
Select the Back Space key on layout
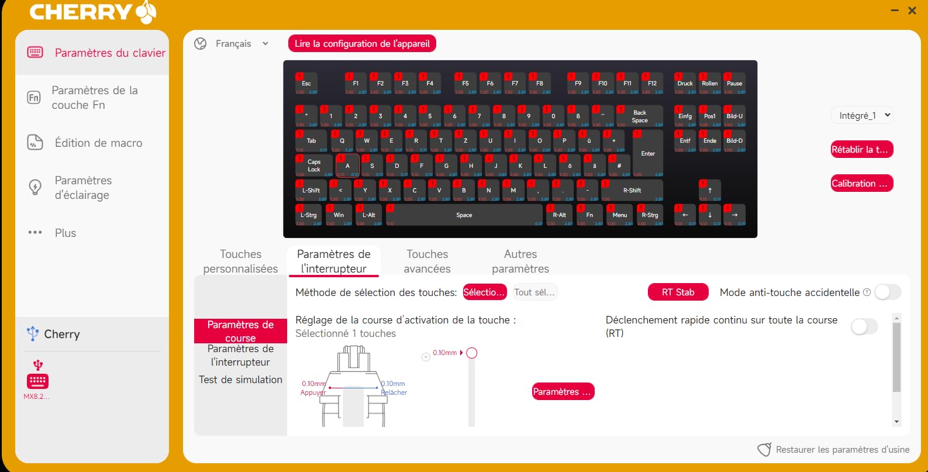[640, 116]
